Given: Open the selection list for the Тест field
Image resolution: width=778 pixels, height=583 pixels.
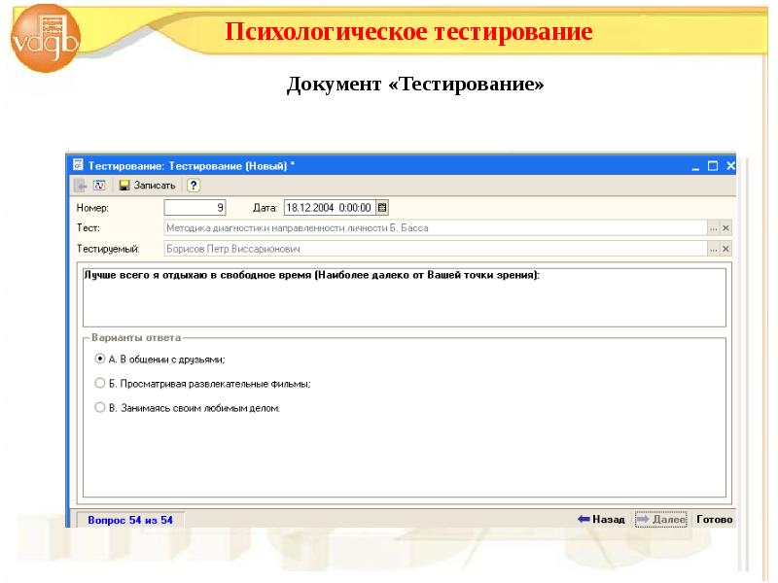Looking at the screenshot, I should (713, 228).
